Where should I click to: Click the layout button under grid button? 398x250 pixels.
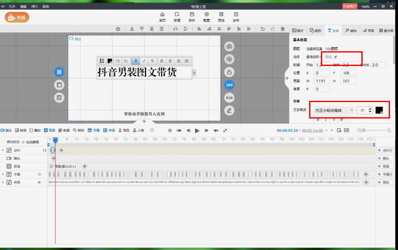coord(59,85)
